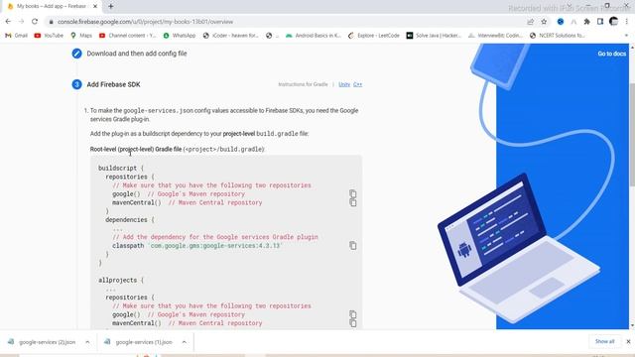Show all downloads
Screen dimensions: 635x357
(604, 341)
